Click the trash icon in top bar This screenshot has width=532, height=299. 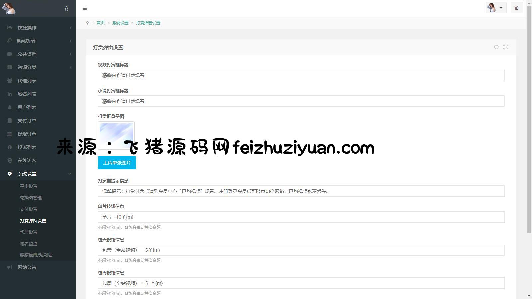pyautogui.click(x=517, y=8)
